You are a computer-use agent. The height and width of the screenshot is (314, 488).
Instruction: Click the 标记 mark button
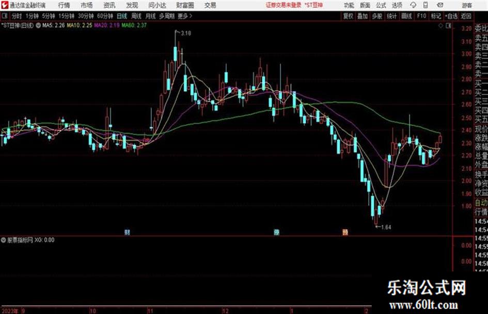(x=436, y=16)
